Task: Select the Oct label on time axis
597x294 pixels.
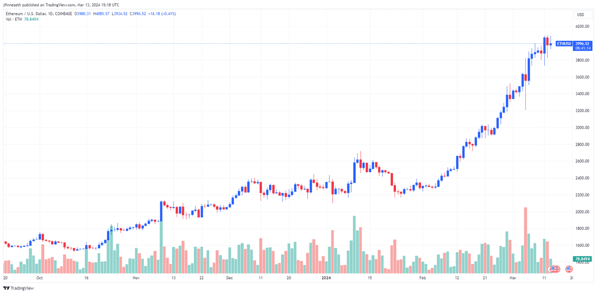Action: tap(40, 279)
